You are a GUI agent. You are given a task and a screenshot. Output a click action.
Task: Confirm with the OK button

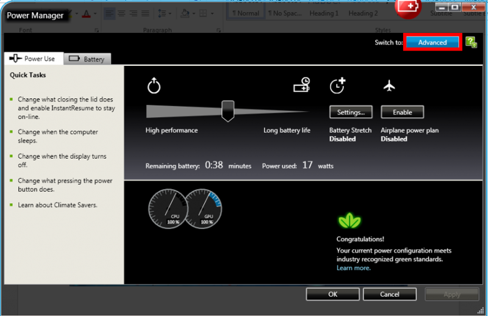332,294
